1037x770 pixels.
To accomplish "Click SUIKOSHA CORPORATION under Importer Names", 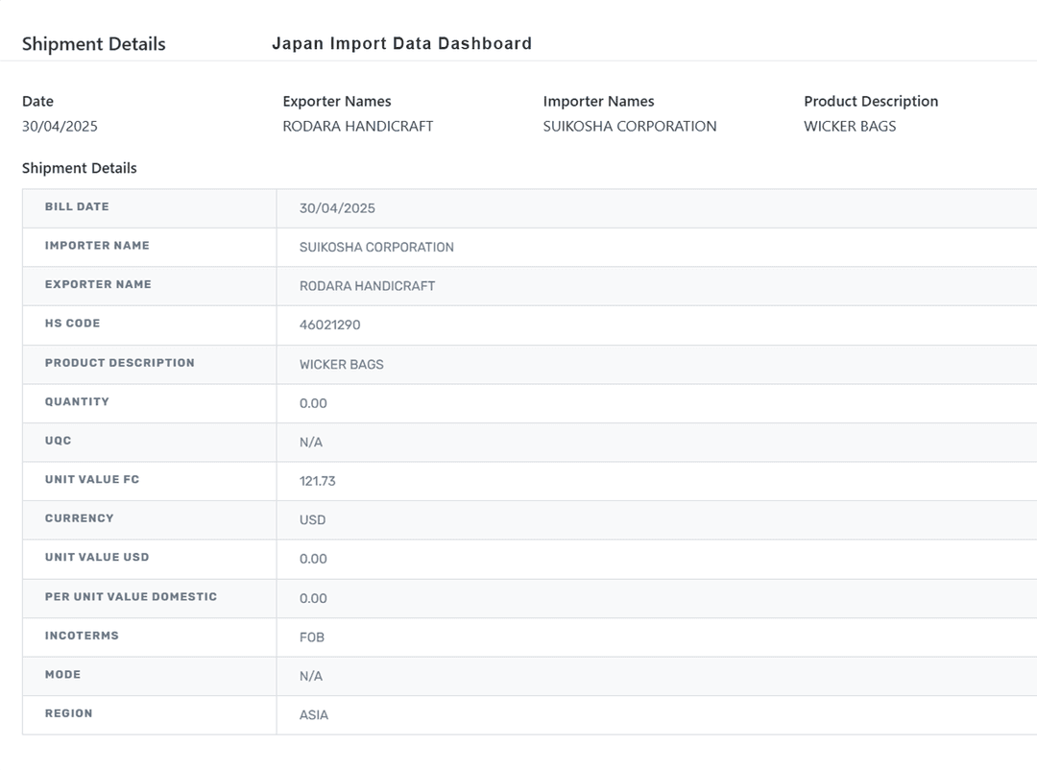I will pyautogui.click(x=629, y=126).
